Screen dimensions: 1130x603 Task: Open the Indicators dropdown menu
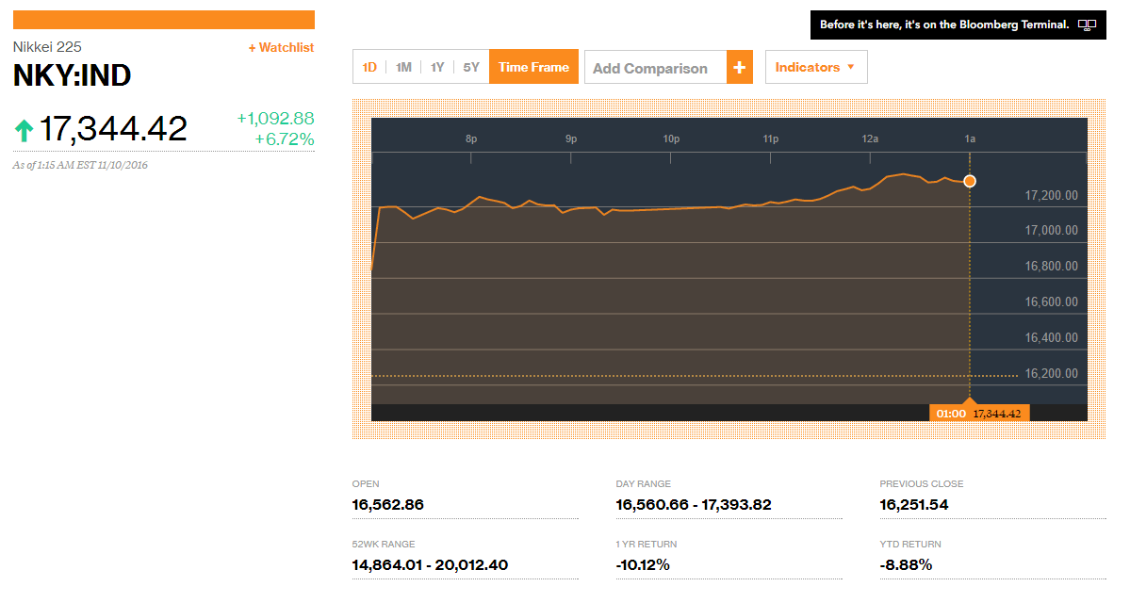[815, 67]
